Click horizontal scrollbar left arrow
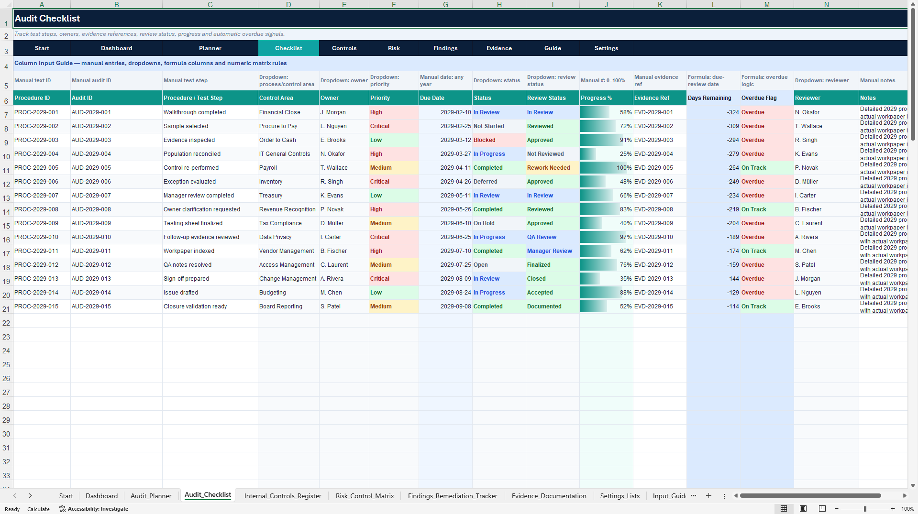 (x=736, y=496)
